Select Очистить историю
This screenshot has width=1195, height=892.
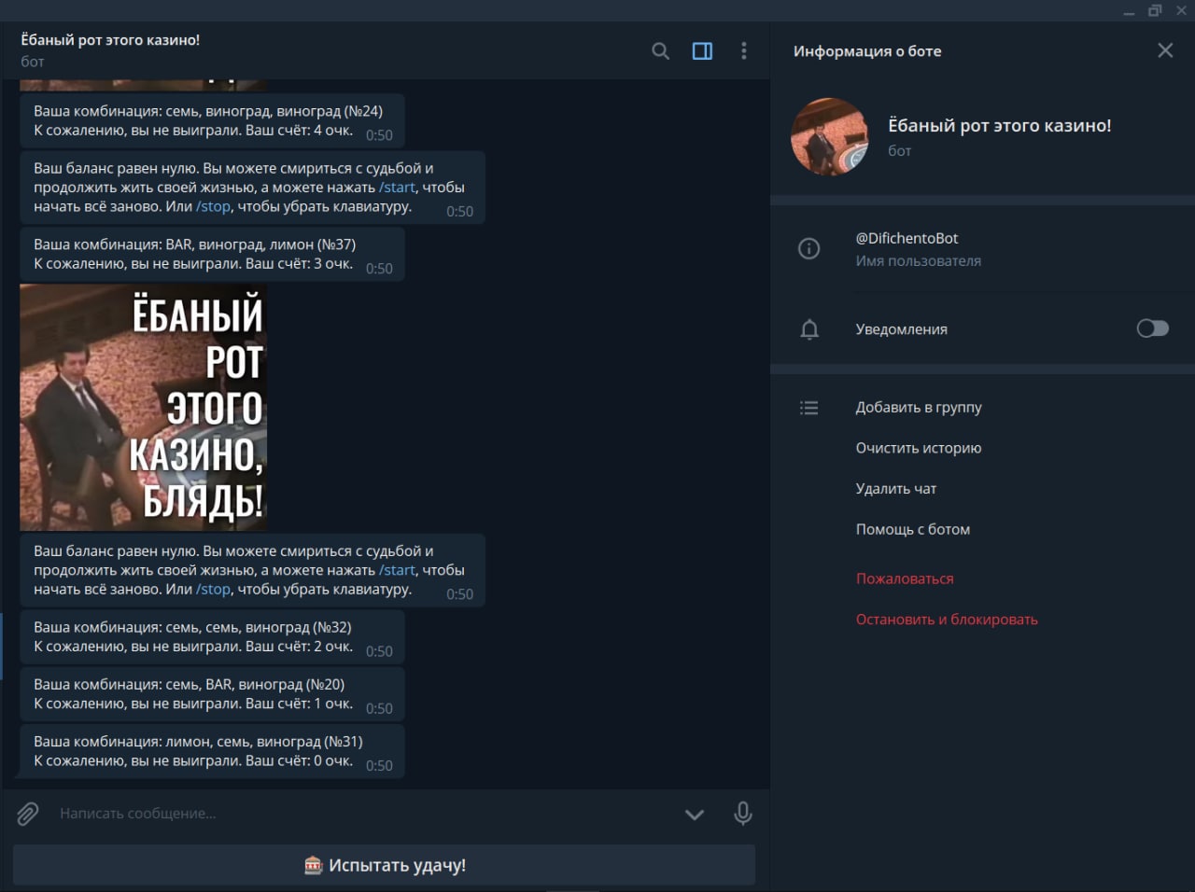[x=919, y=448]
